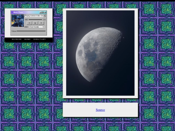This screenshot has height=131, width=175.
Task: Click the moon photograph
Action: coord(100,53)
